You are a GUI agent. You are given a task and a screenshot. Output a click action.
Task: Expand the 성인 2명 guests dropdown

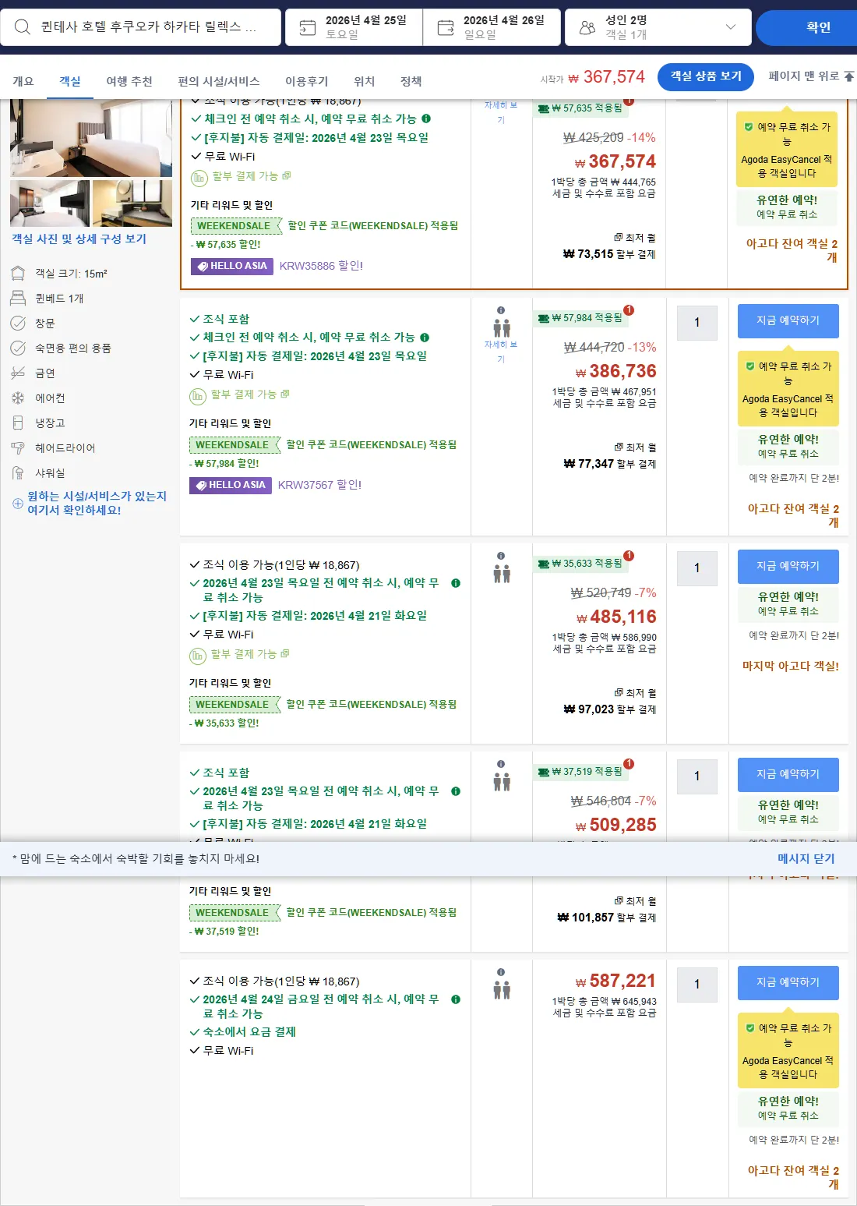pos(658,27)
